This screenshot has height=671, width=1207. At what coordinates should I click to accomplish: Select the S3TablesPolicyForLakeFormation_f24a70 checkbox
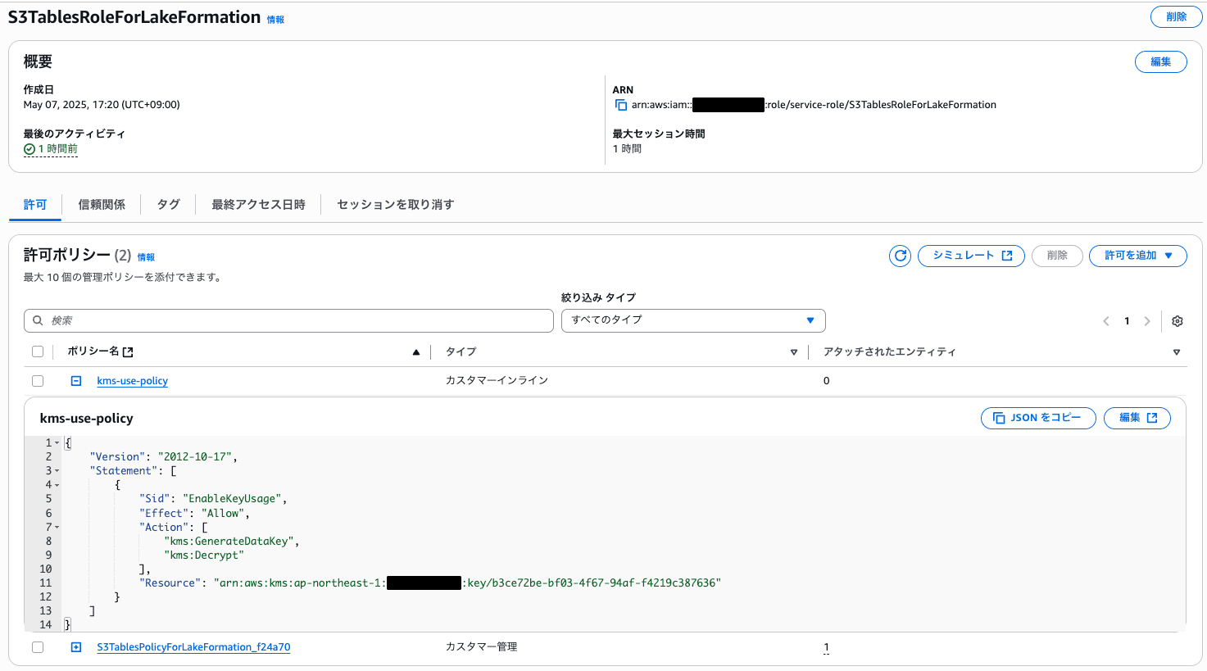coord(38,647)
